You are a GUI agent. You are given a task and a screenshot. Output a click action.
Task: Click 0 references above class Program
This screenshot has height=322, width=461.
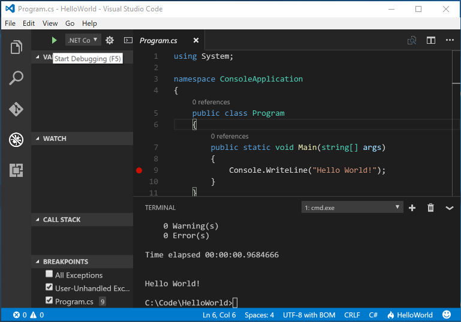[211, 102]
